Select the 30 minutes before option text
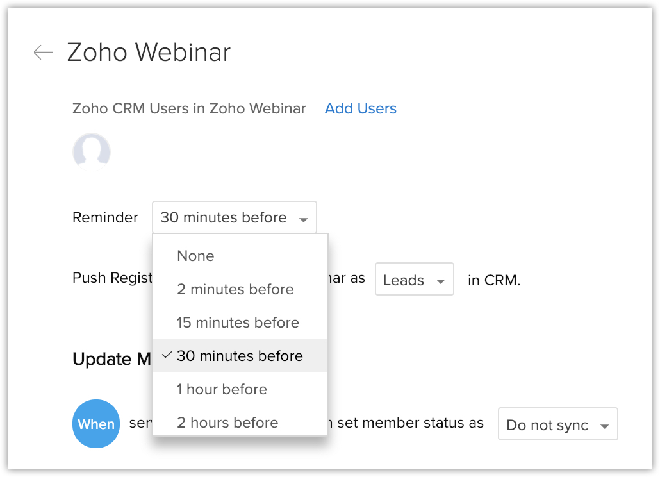Screen dimensions: 660x477 coord(240,356)
